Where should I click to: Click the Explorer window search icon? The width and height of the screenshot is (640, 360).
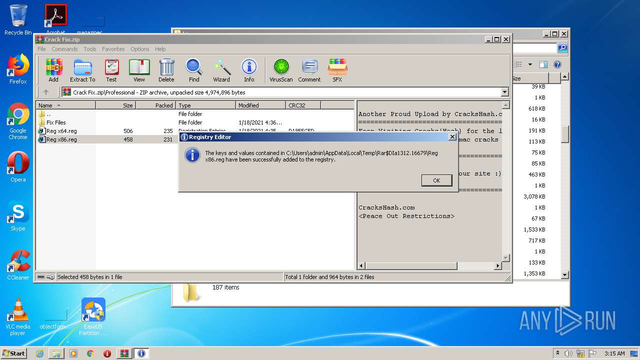point(562,48)
